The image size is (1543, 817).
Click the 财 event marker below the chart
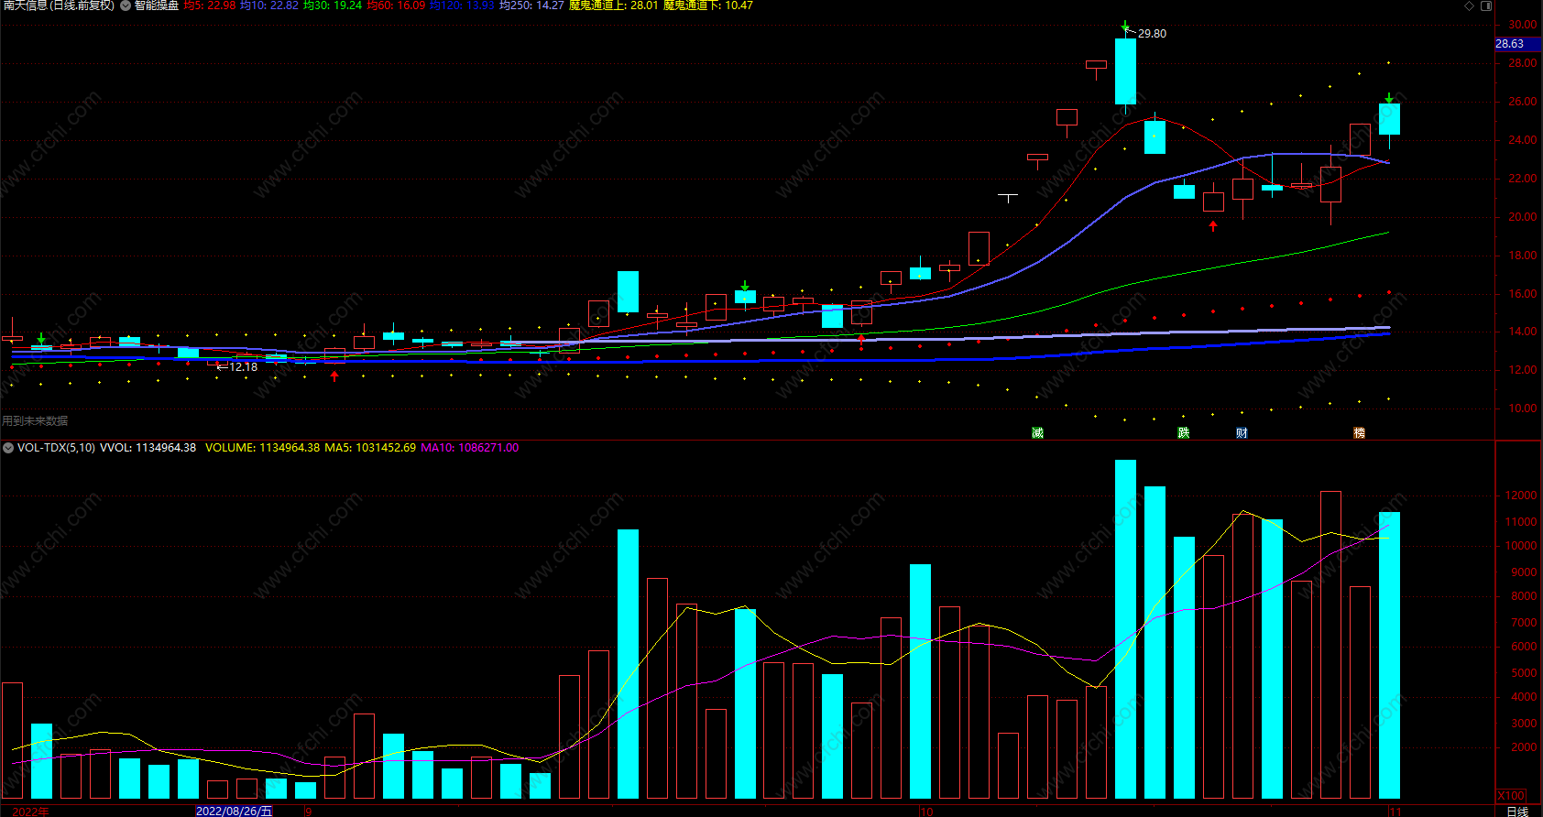(x=1242, y=432)
